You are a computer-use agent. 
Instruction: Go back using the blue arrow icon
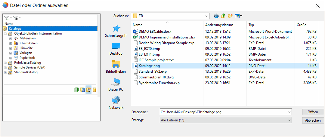coord(216,16)
